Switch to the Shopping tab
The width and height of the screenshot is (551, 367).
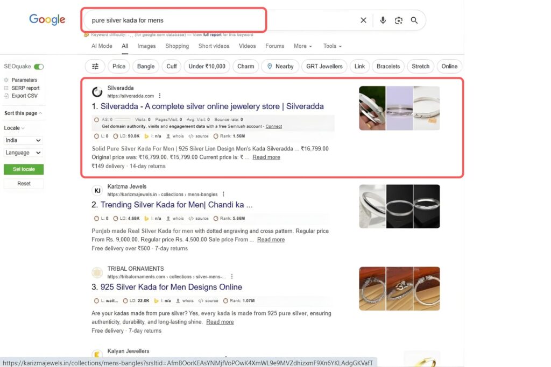click(177, 46)
